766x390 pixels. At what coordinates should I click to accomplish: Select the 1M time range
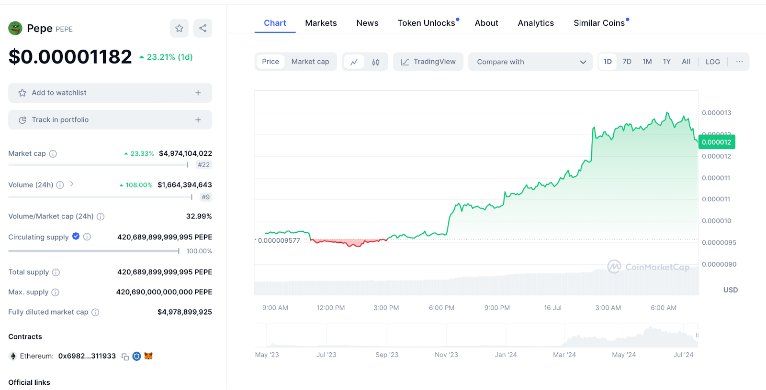pyautogui.click(x=647, y=62)
